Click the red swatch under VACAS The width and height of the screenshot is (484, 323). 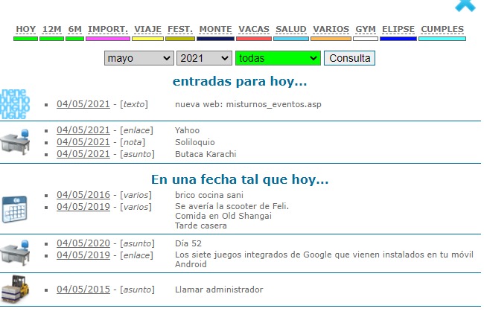(x=254, y=38)
